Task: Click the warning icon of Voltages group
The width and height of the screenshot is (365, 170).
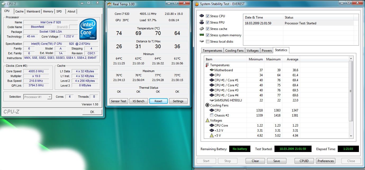Action: (208, 120)
